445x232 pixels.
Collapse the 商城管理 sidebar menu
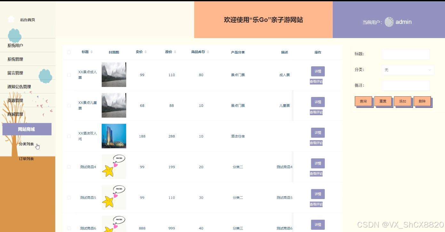coord(28,114)
